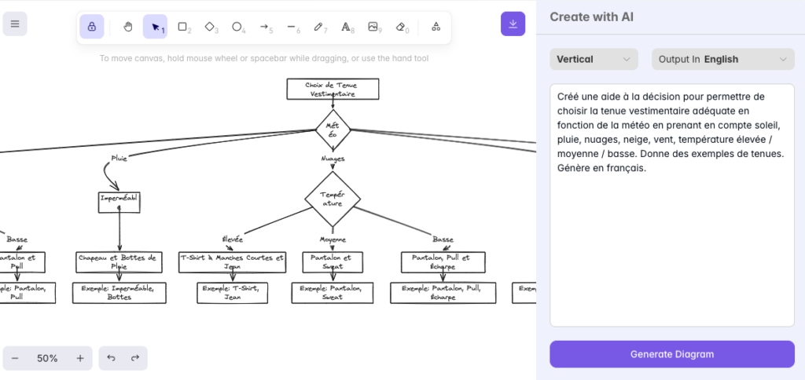Click inside the AI prompt text area
Viewport: 805px width, 380px height.
671,236
